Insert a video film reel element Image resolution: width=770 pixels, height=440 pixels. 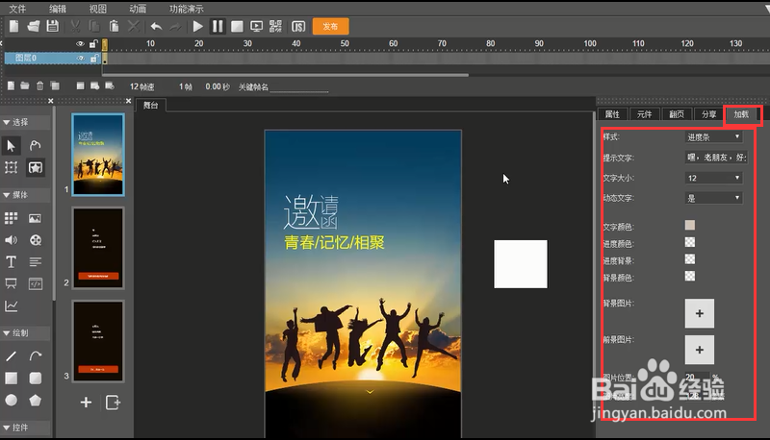36,240
